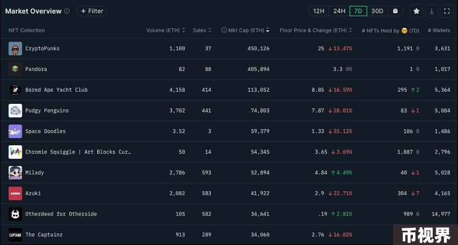Open Otherdeed for Otherside name

(61, 214)
